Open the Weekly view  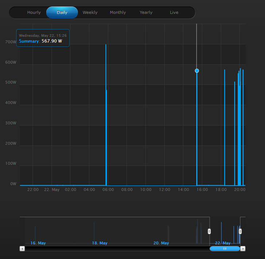point(90,12)
